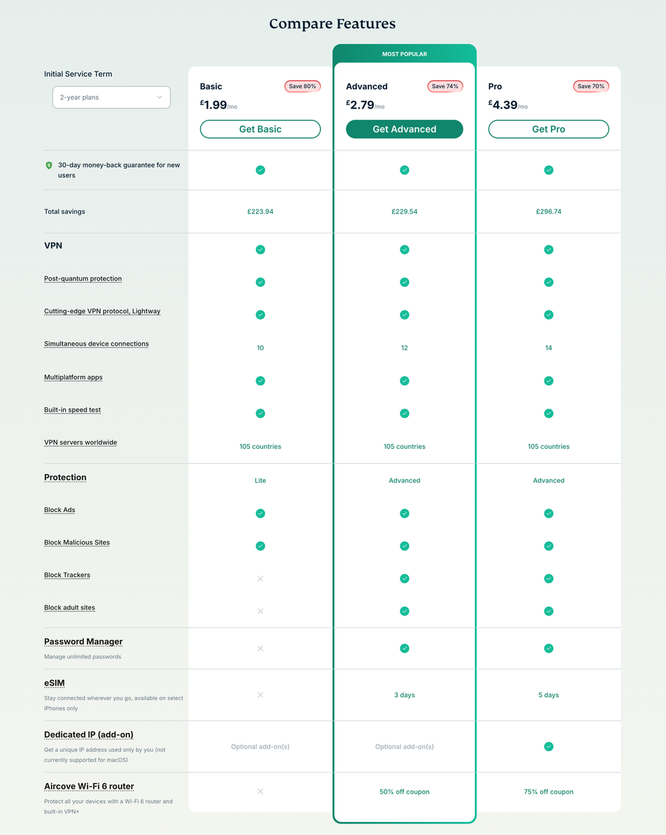Open the Simultaneous device connections link
This screenshot has height=835, width=666.
pos(96,343)
